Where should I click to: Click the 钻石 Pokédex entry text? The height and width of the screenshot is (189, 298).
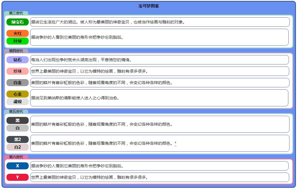point(81,60)
